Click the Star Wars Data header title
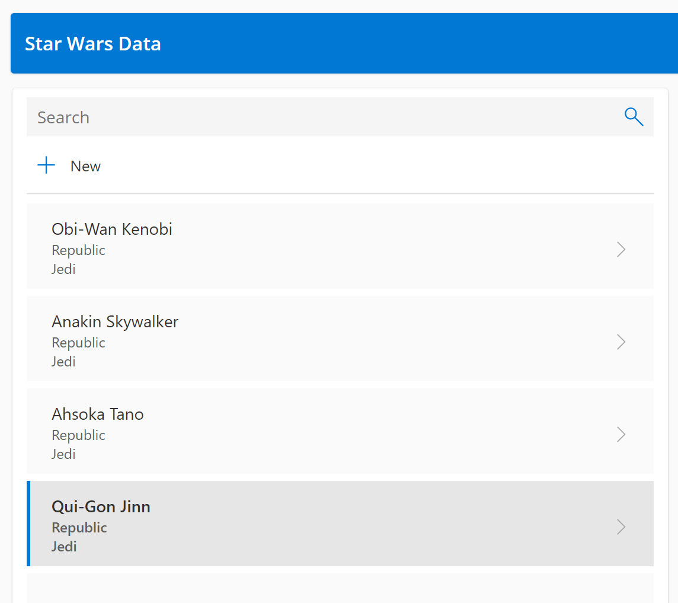The image size is (678, 603). pyautogui.click(x=93, y=44)
